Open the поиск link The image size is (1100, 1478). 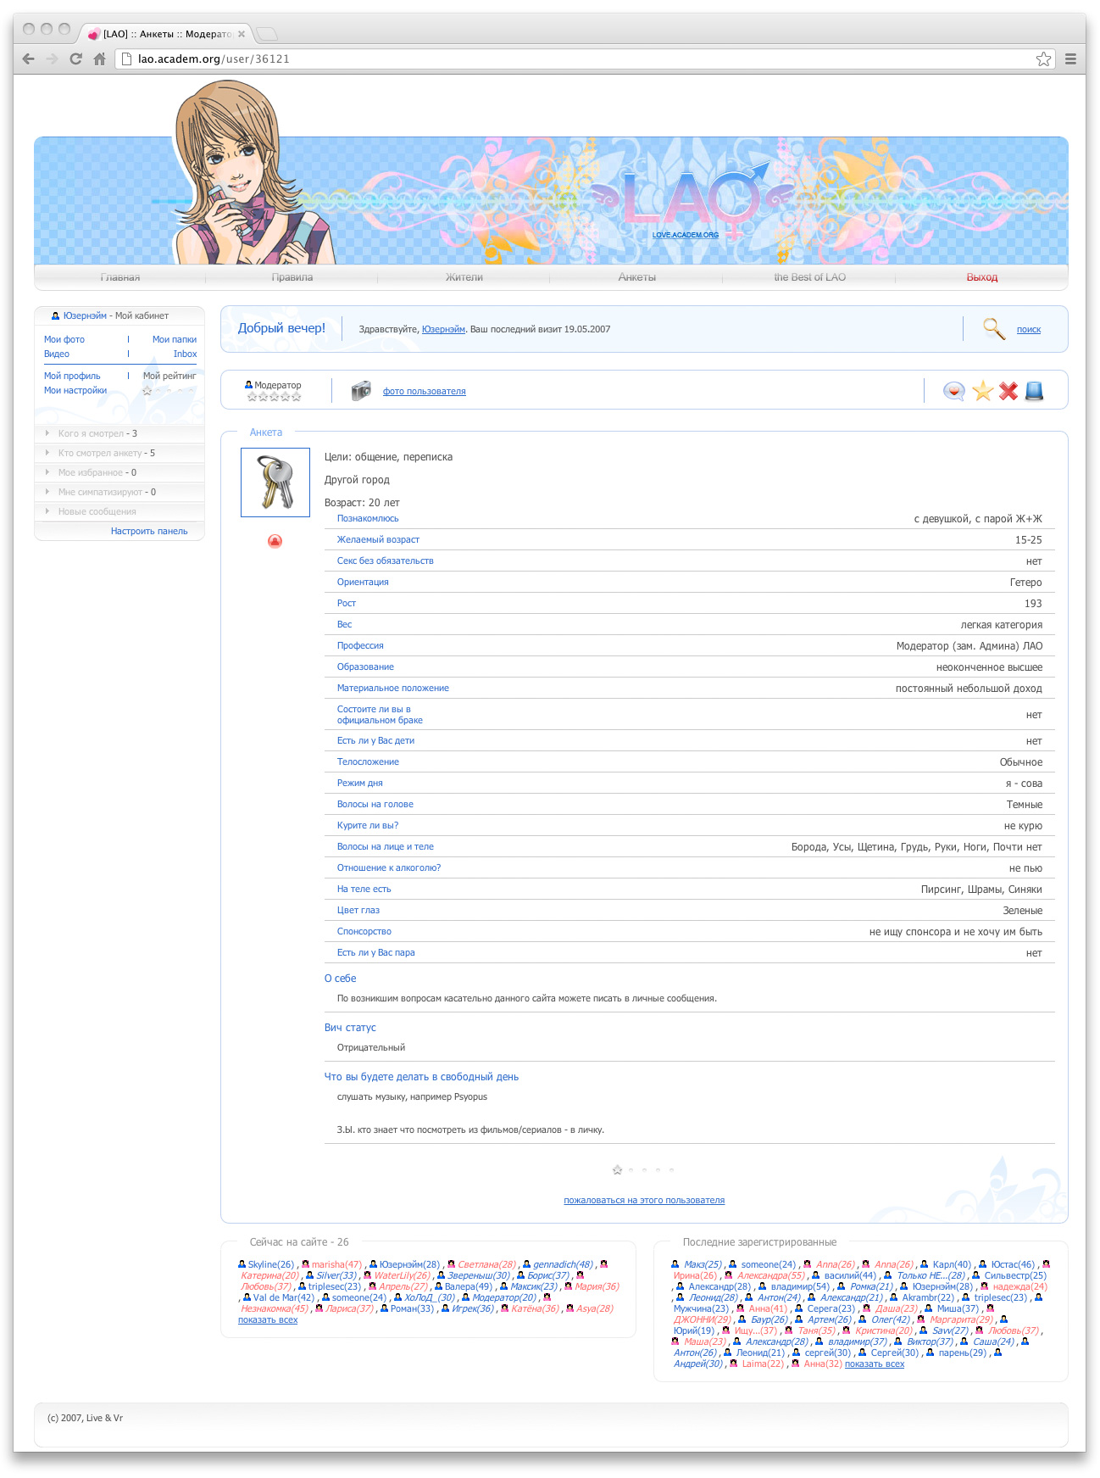pos(1028,329)
